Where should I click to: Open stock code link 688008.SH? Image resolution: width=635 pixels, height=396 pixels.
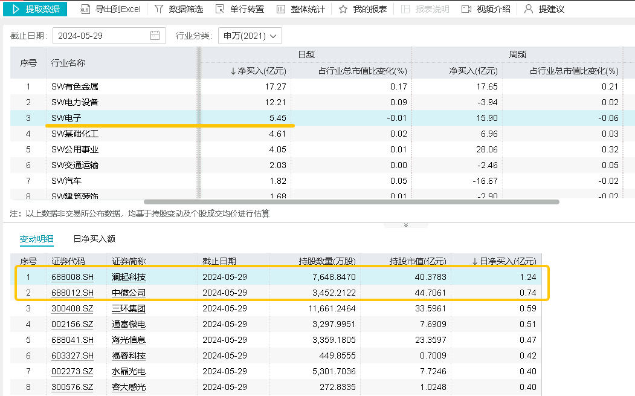[73, 277]
